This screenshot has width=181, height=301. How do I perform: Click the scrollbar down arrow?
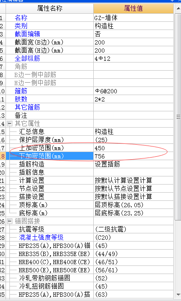[x=178, y=295]
